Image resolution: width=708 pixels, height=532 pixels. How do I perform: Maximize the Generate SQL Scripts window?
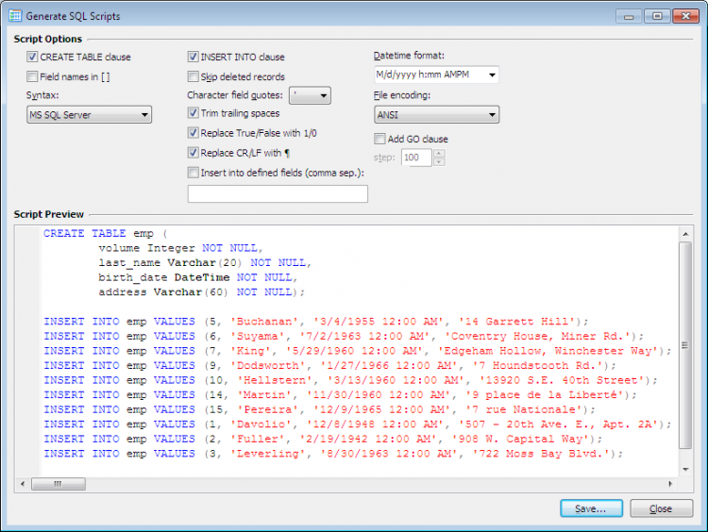[657, 16]
